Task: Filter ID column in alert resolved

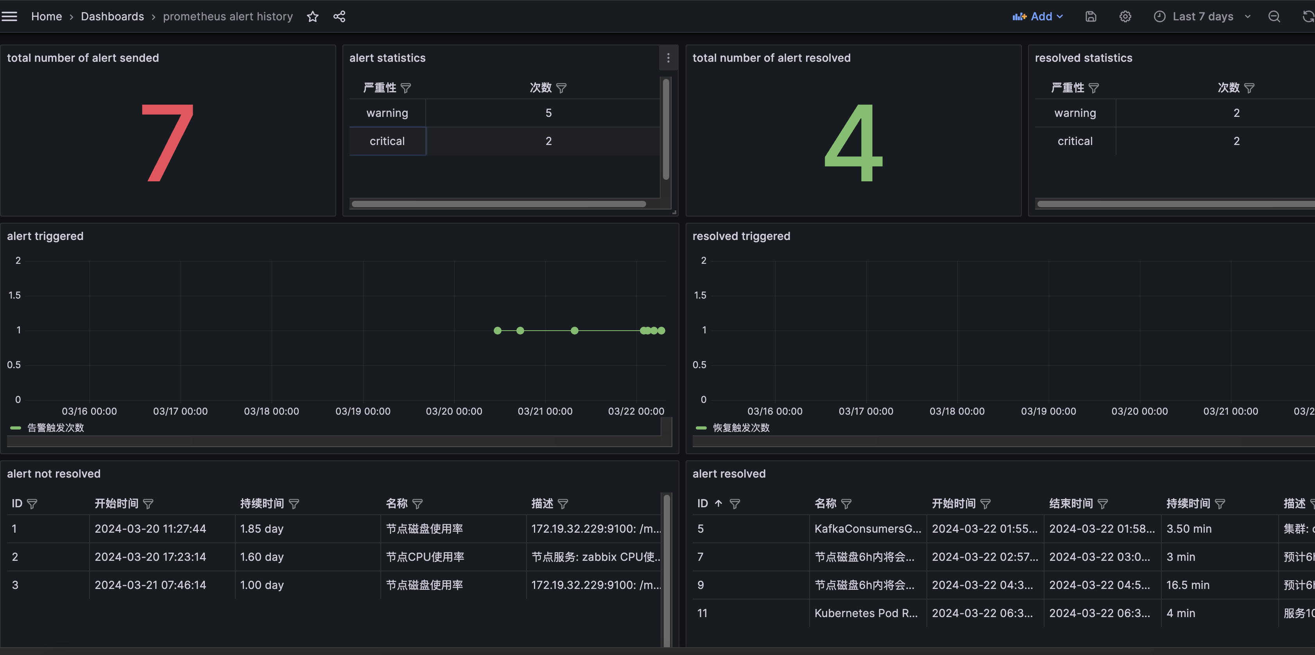Action: pyautogui.click(x=735, y=504)
